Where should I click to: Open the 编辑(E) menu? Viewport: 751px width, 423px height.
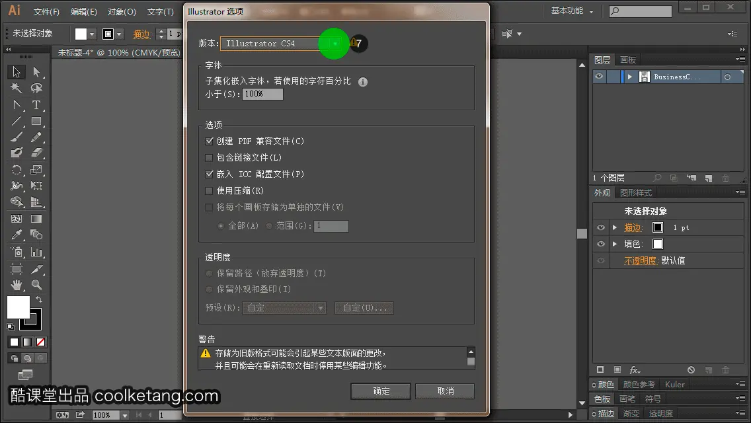84,11
